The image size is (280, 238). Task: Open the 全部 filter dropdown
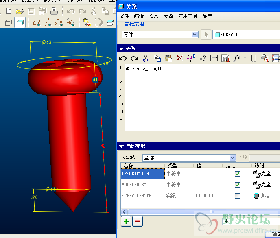coord(232,158)
